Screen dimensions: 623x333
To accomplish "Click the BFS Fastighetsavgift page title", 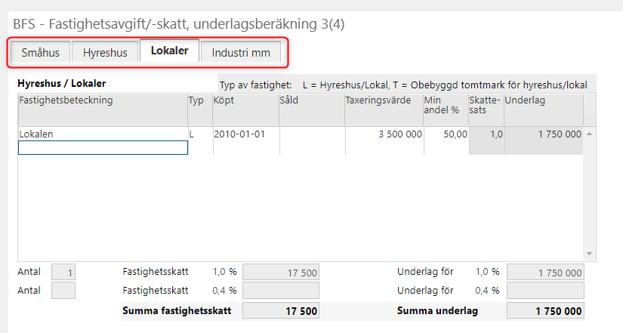I will [179, 24].
